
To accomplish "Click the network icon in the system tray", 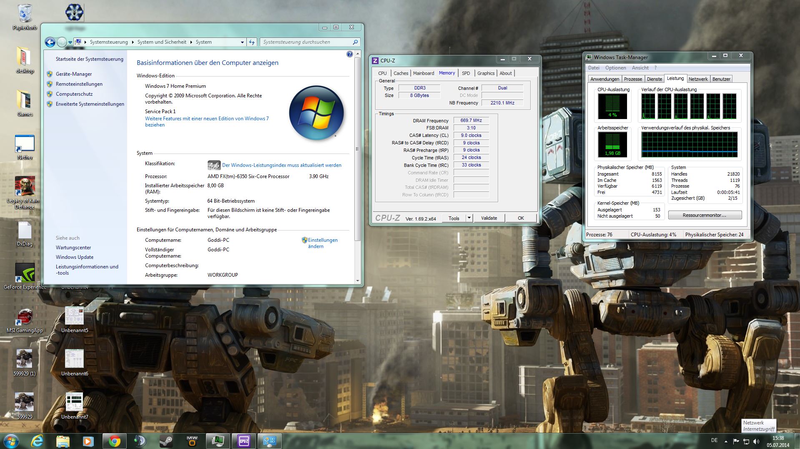I will click(746, 441).
